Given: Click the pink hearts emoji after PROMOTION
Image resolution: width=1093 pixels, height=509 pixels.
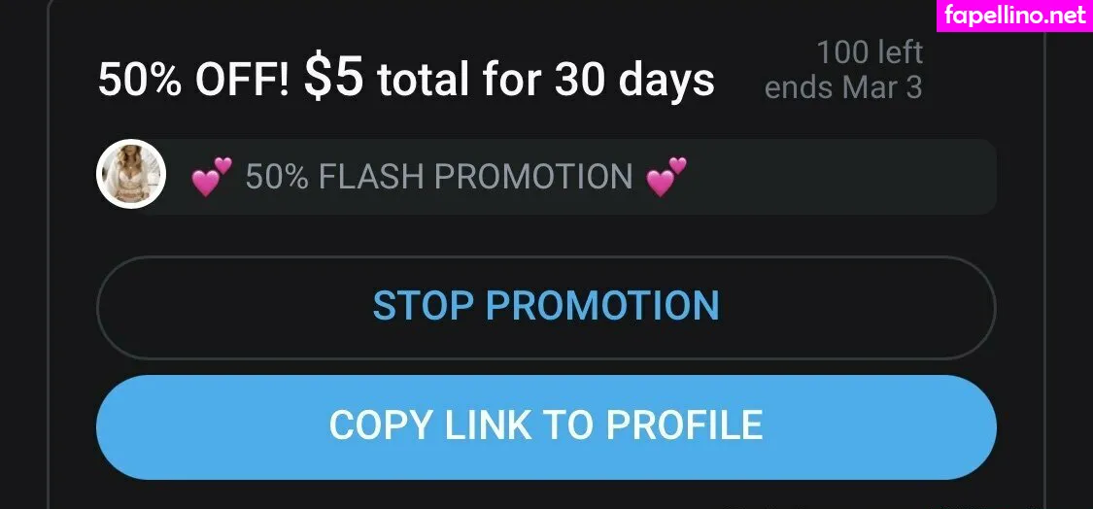Looking at the screenshot, I should [x=666, y=177].
